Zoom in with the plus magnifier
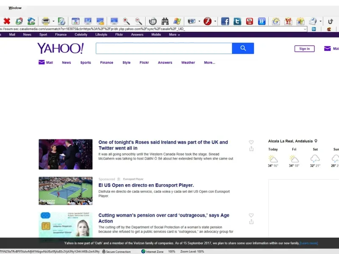This screenshot has width=339, height=254. 126,21
